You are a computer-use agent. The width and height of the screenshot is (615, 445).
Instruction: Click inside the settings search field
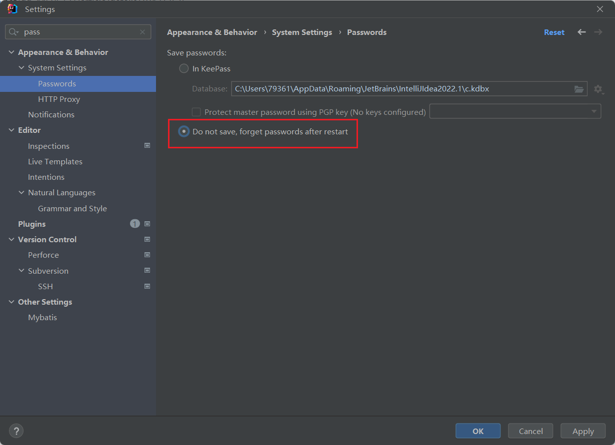point(78,32)
